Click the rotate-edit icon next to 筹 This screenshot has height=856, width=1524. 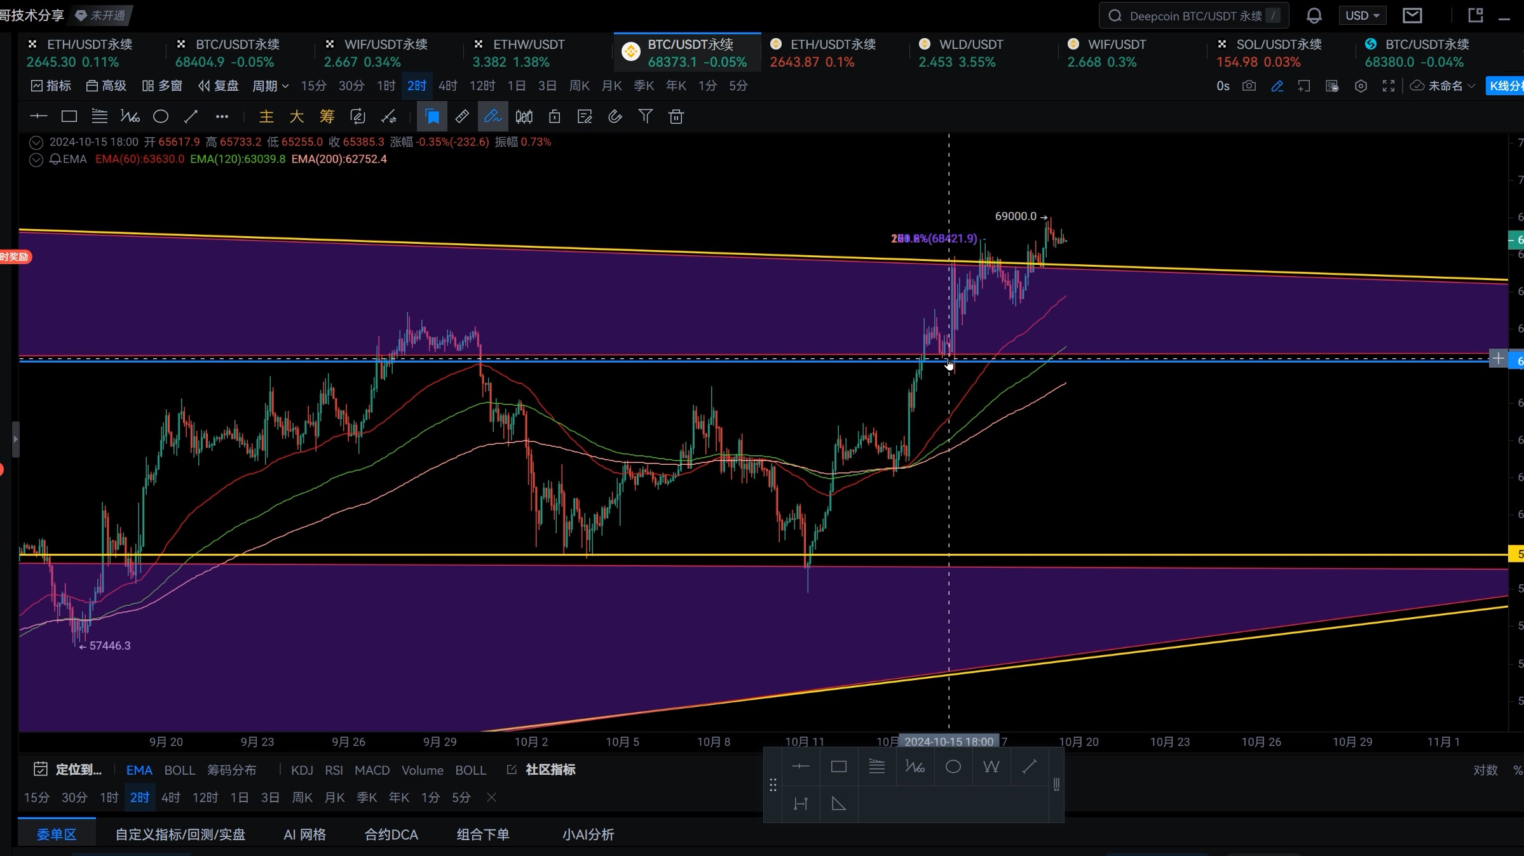pyautogui.click(x=358, y=116)
